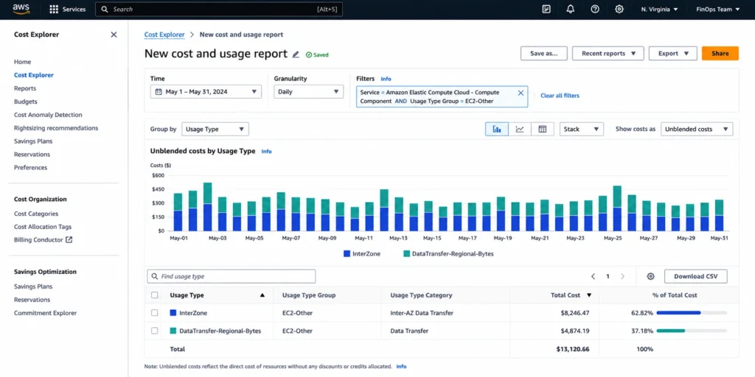
Task: Sort by Usage Type column arrow
Action: [x=262, y=295]
